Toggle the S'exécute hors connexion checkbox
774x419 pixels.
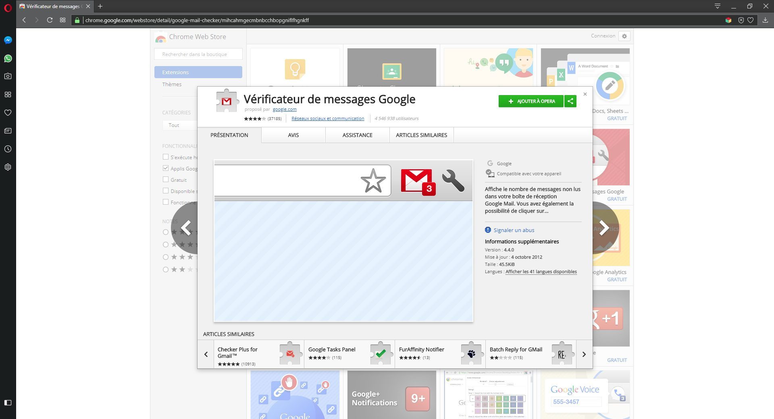tap(166, 157)
